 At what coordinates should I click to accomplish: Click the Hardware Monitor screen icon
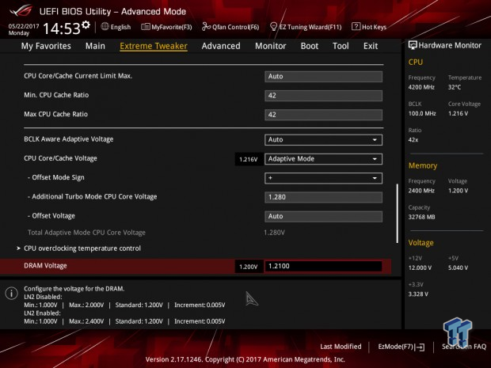[413, 45]
